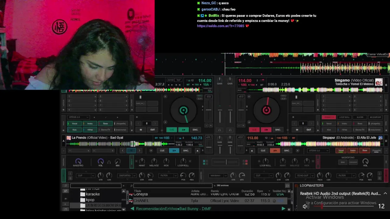Viewport: 390px width, 219px height.
Task: Click CUE on the Singapur deck
Action: [x=263, y=151]
